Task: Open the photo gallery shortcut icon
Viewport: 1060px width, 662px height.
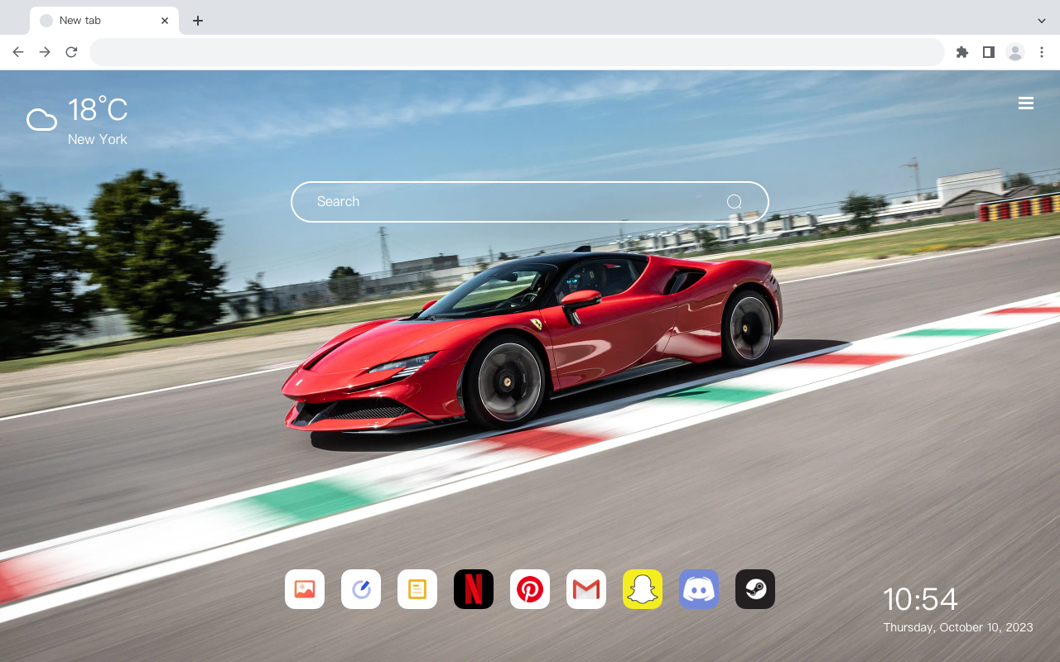Action: [305, 589]
